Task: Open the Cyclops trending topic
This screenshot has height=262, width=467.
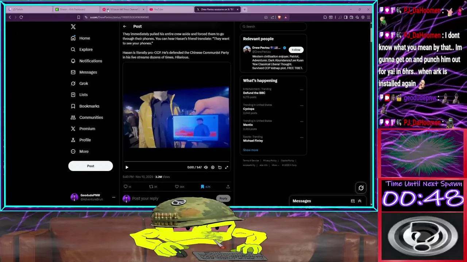Action: coord(249,109)
